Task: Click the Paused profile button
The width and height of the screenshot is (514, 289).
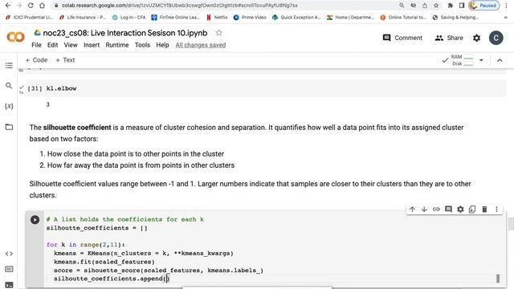Action: click(483, 6)
